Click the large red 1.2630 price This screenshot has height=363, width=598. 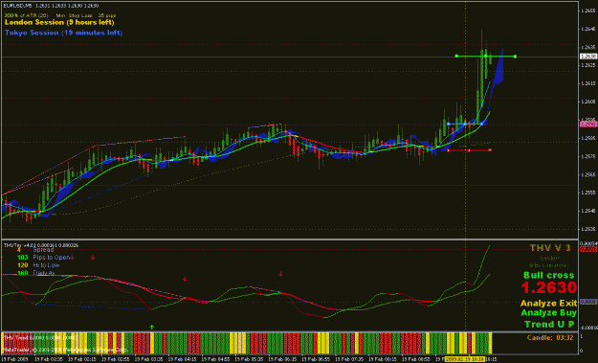click(x=549, y=287)
